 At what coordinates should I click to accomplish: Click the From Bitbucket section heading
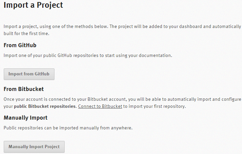24,89
